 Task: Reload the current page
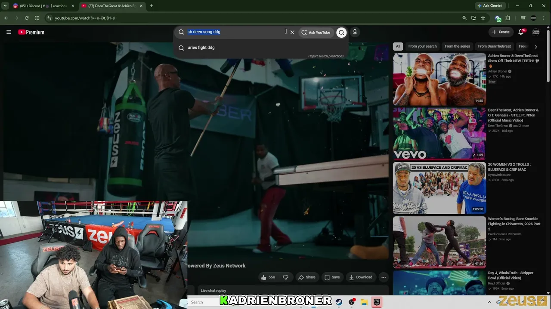pyautogui.click(x=27, y=18)
